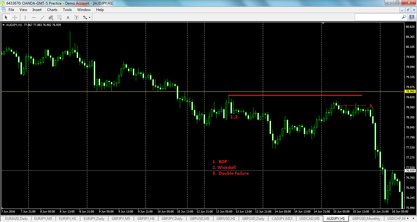Screen dimensions: 417x222
Task: Select the Fibonacci Retracement tool
Action: [x=59, y=17]
